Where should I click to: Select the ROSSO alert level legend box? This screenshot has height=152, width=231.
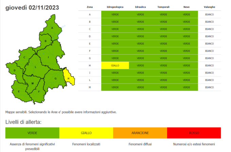pyautogui.click(x=194, y=133)
